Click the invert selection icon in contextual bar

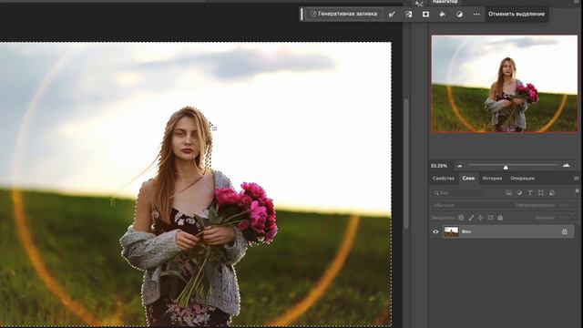pos(409,15)
